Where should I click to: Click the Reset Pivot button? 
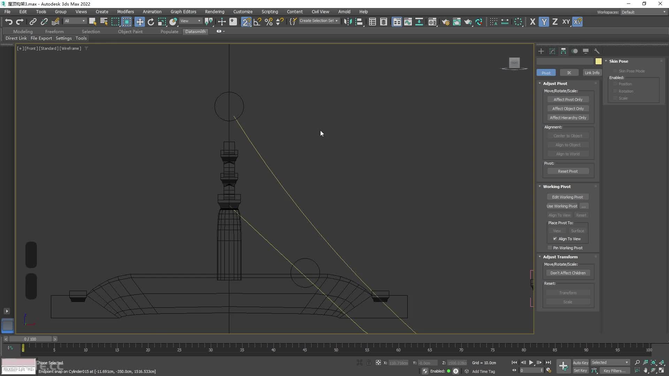(x=568, y=171)
